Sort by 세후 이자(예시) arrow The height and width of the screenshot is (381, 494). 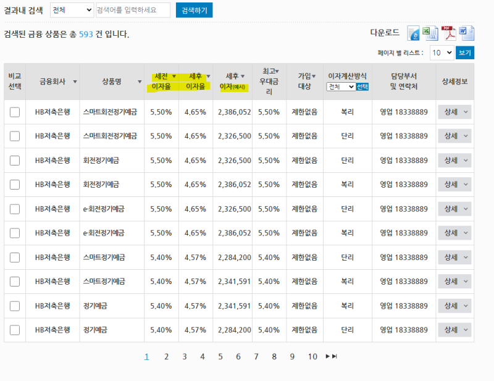(x=243, y=77)
